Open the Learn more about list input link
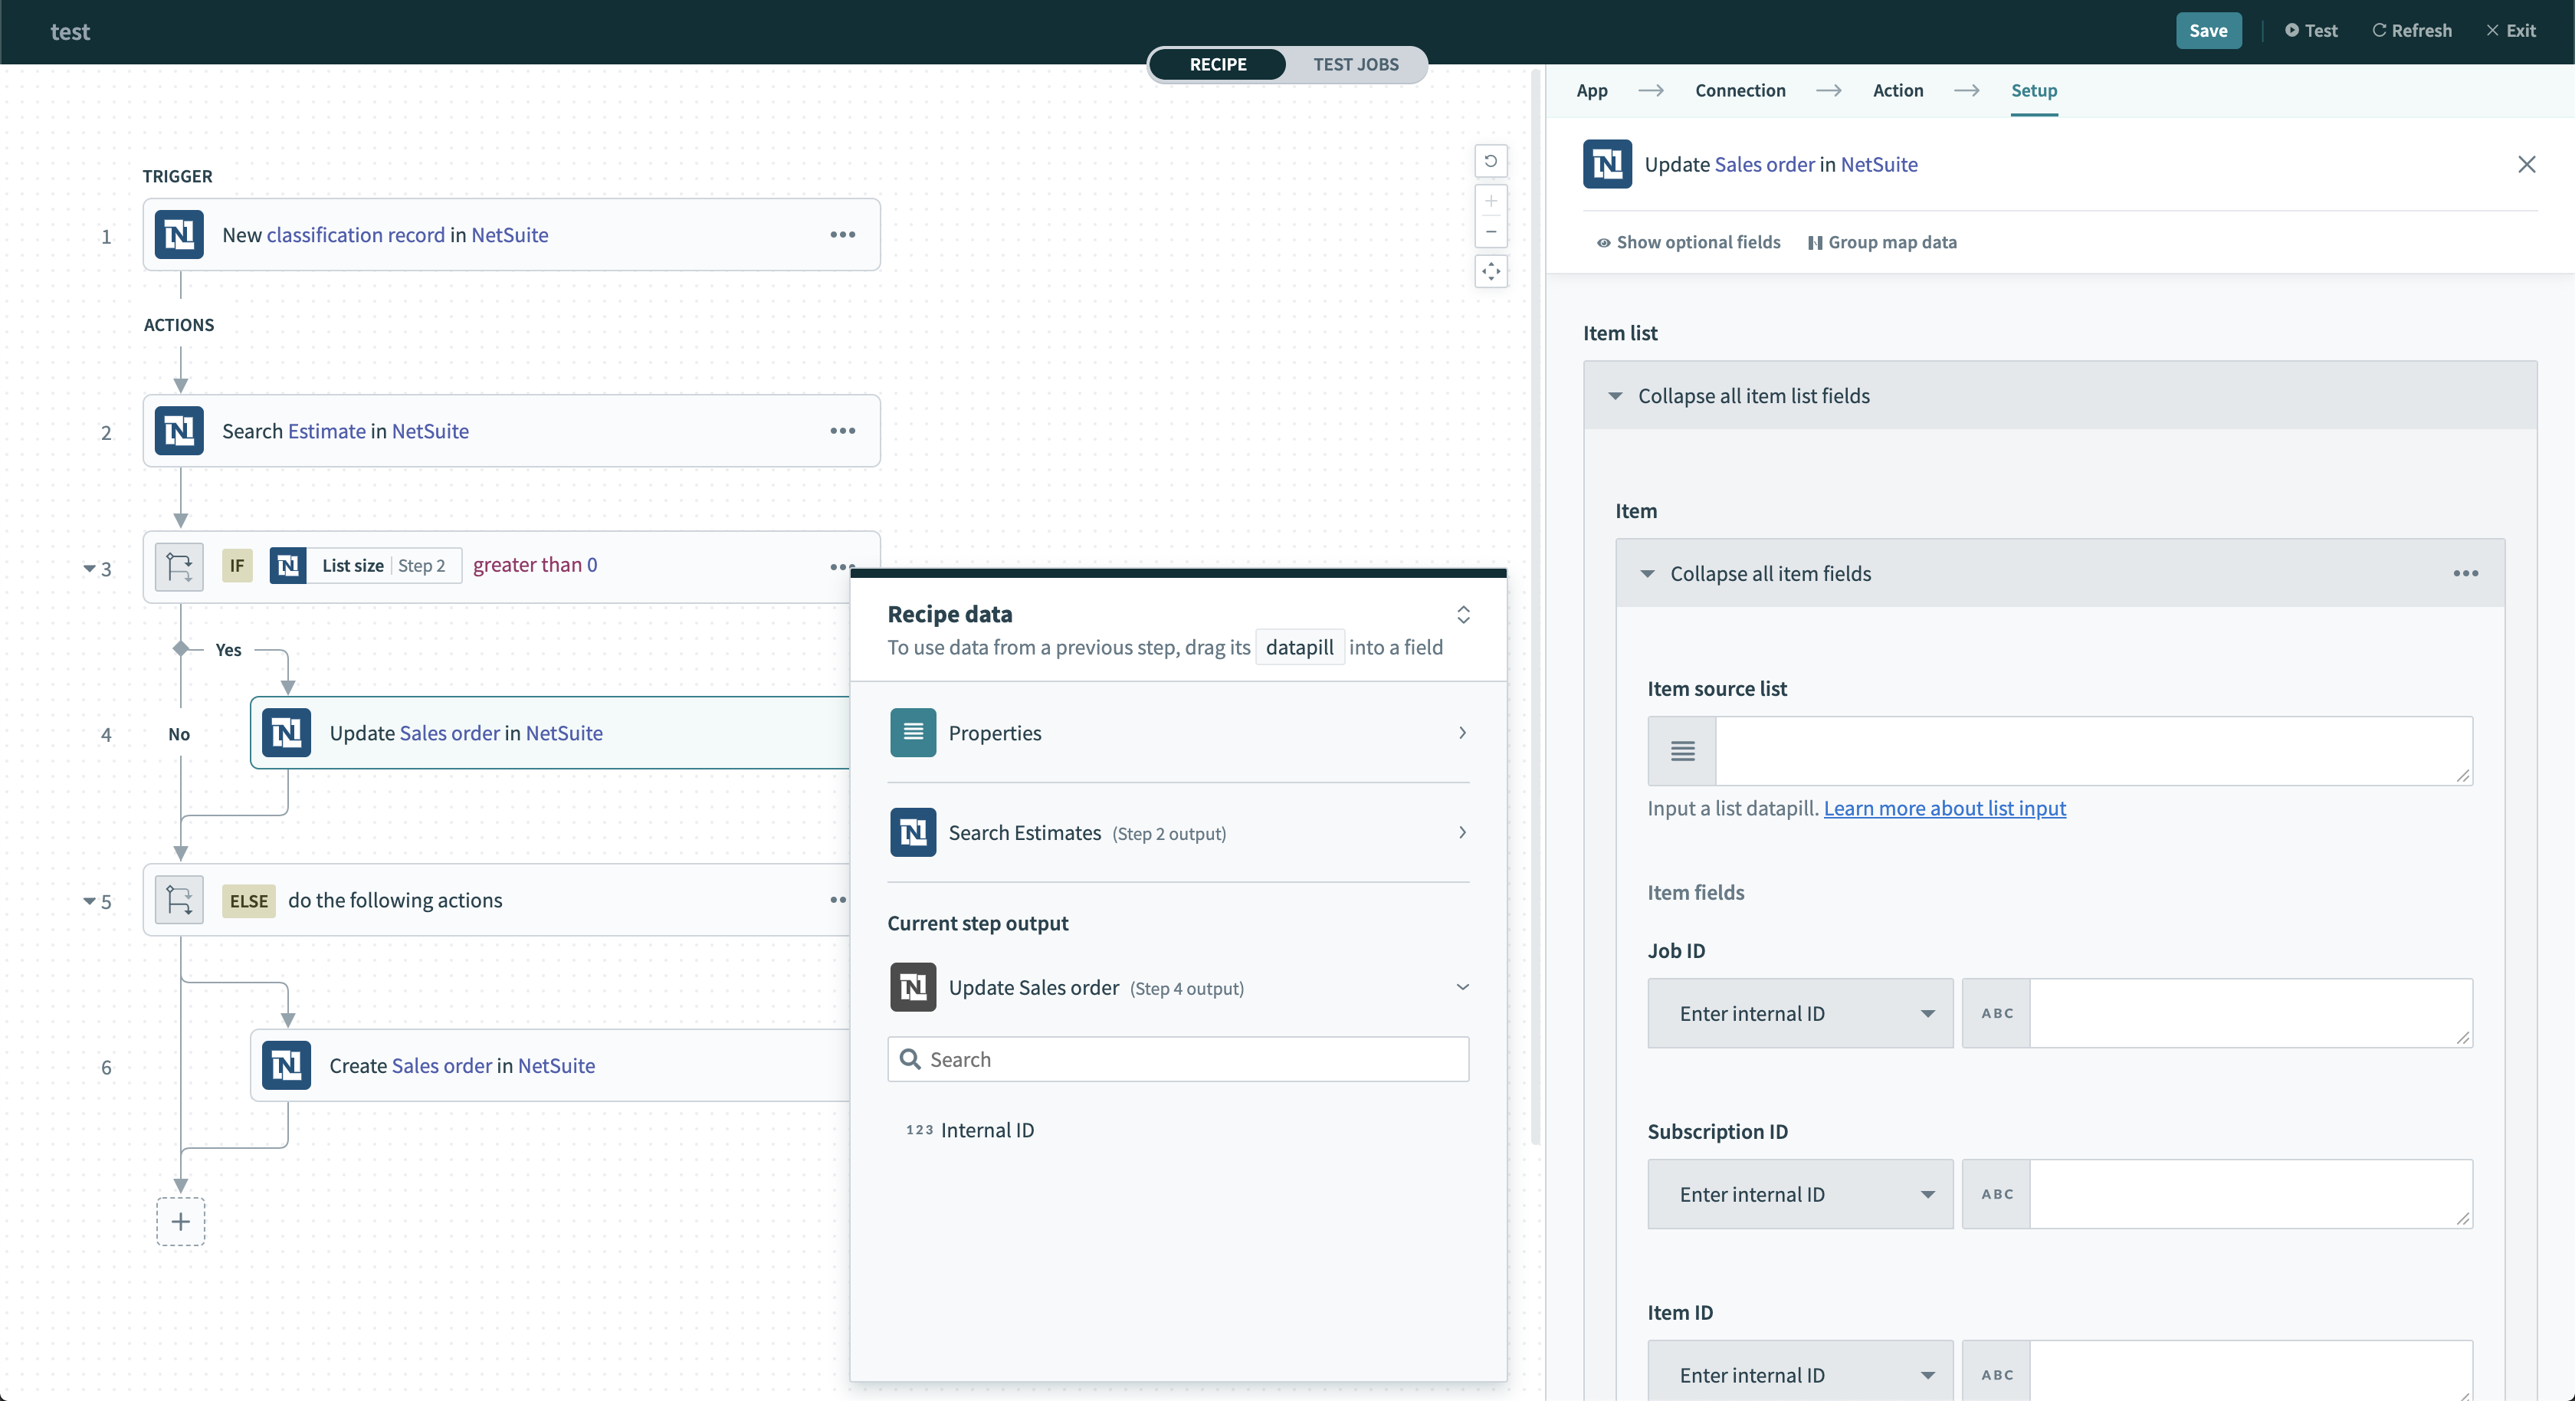This screenshot has width=2575, height=1401. click(1944, 808)
